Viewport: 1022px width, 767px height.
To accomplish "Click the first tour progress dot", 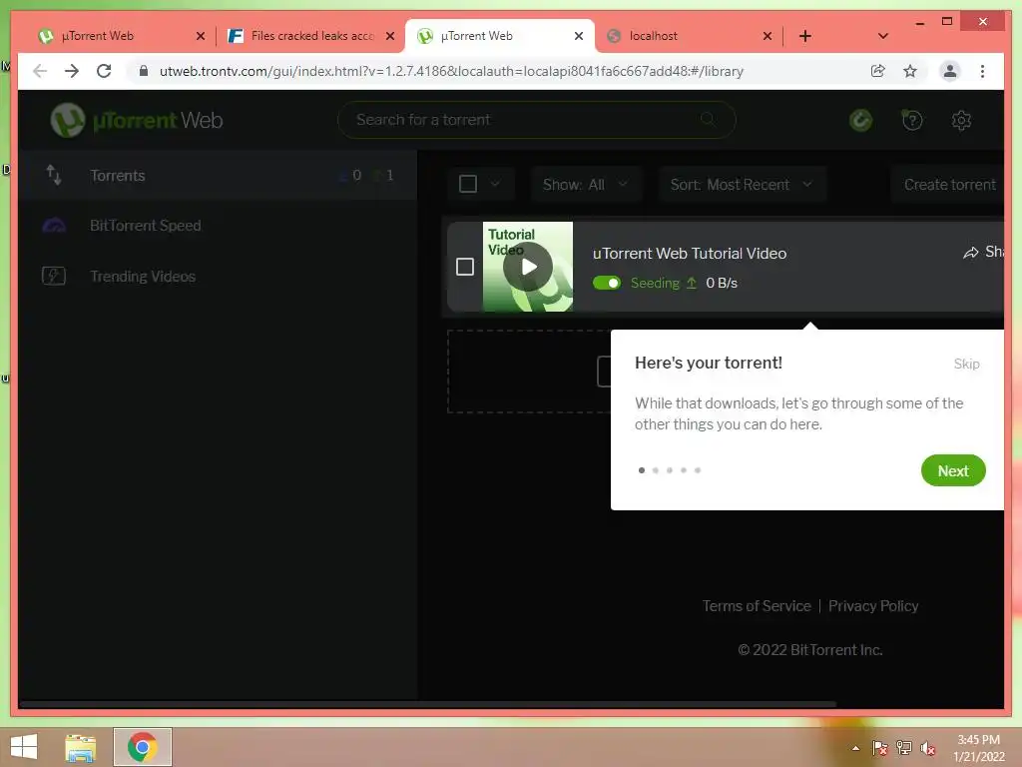I will click(642, 469).
